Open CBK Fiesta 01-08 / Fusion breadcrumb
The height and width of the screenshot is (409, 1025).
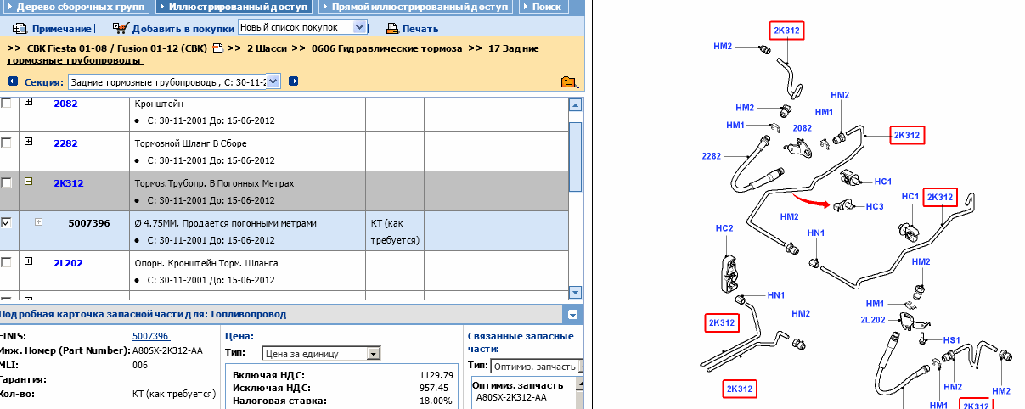pyautogui.click(x=118, y=49)
